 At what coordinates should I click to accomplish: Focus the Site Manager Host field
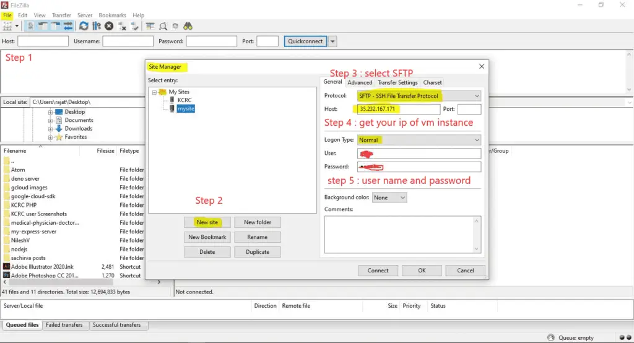pos(398,109)
